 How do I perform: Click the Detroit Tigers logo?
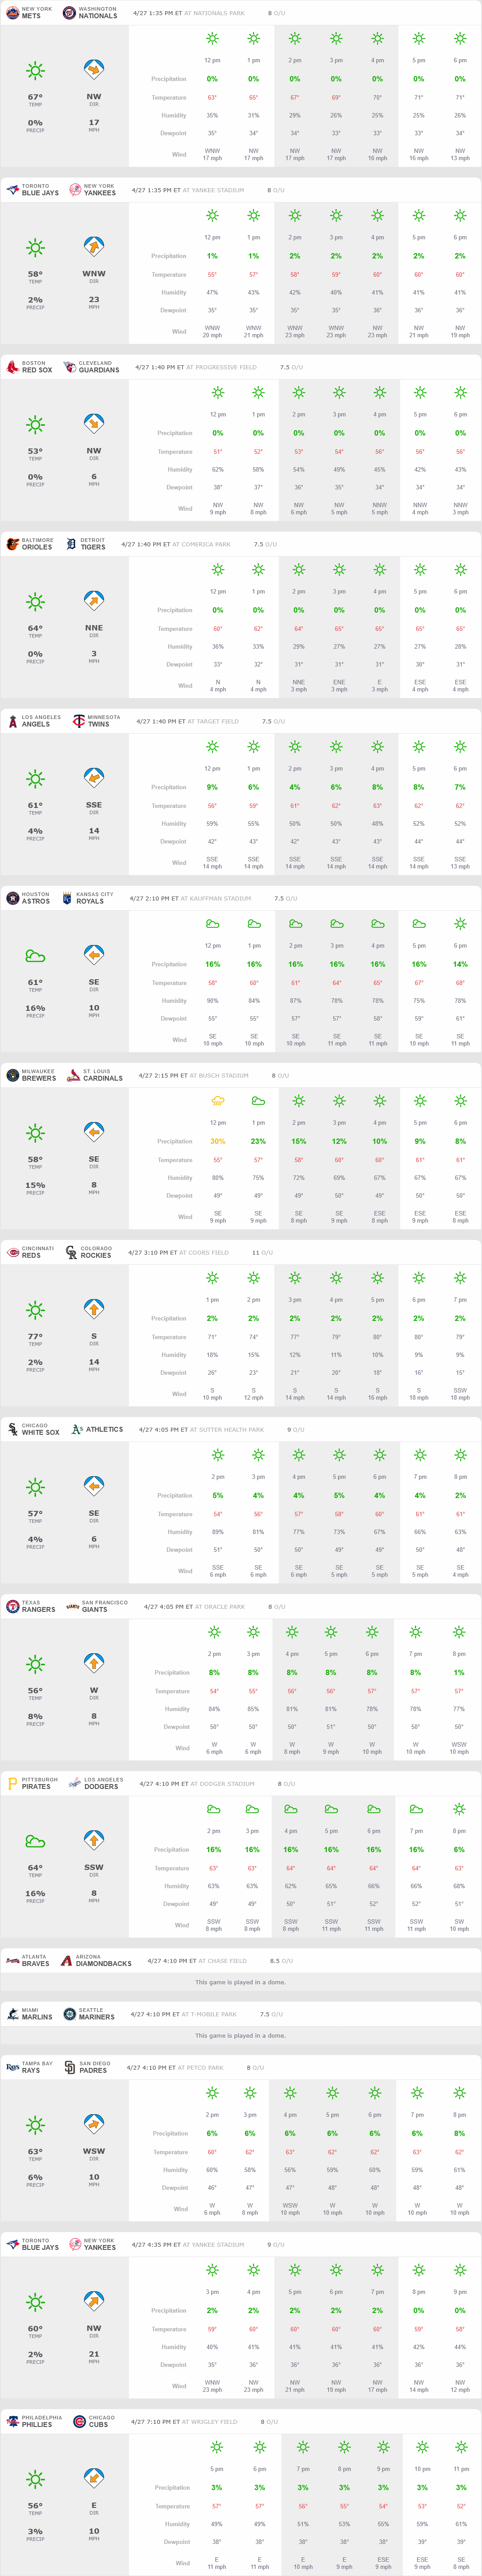pos(71,544)
